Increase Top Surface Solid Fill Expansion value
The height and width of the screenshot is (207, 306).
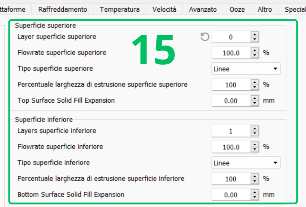(255, 98)
